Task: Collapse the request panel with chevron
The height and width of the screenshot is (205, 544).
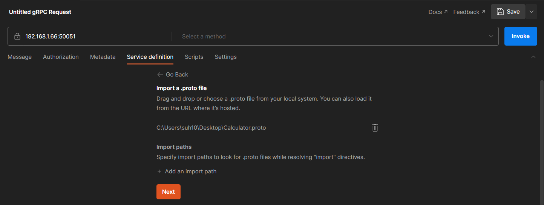Action: [533, 57]
